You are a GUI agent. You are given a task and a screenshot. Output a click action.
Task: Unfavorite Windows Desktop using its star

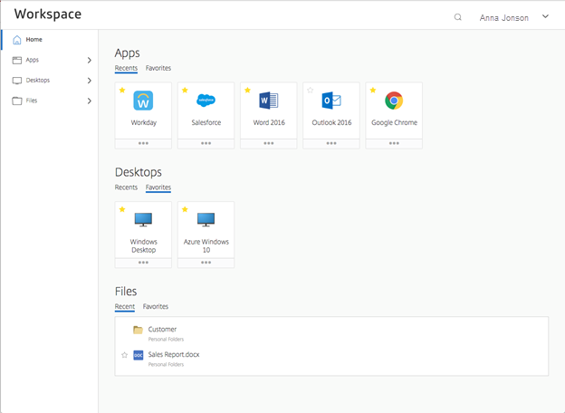coord(122,209)
